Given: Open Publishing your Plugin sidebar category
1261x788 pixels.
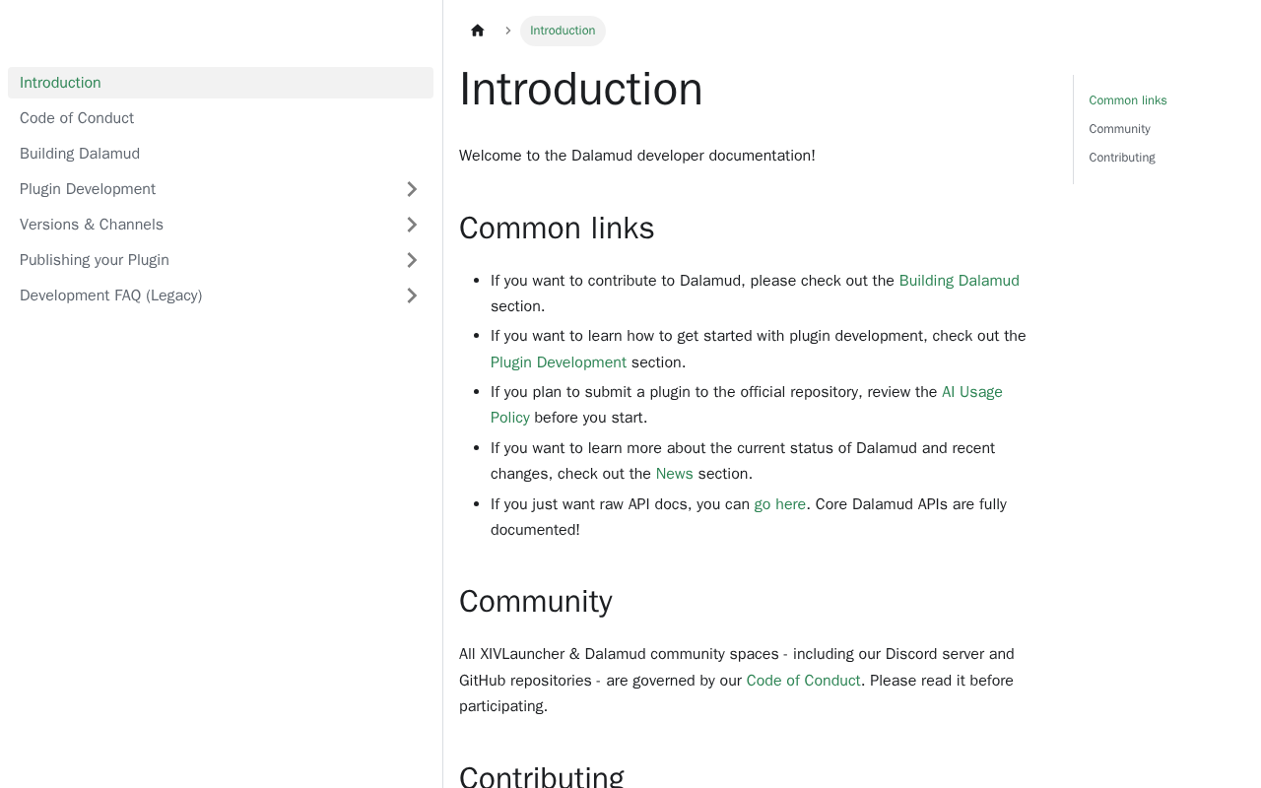Looking at the screenshot, I should [x=95, y=260].
